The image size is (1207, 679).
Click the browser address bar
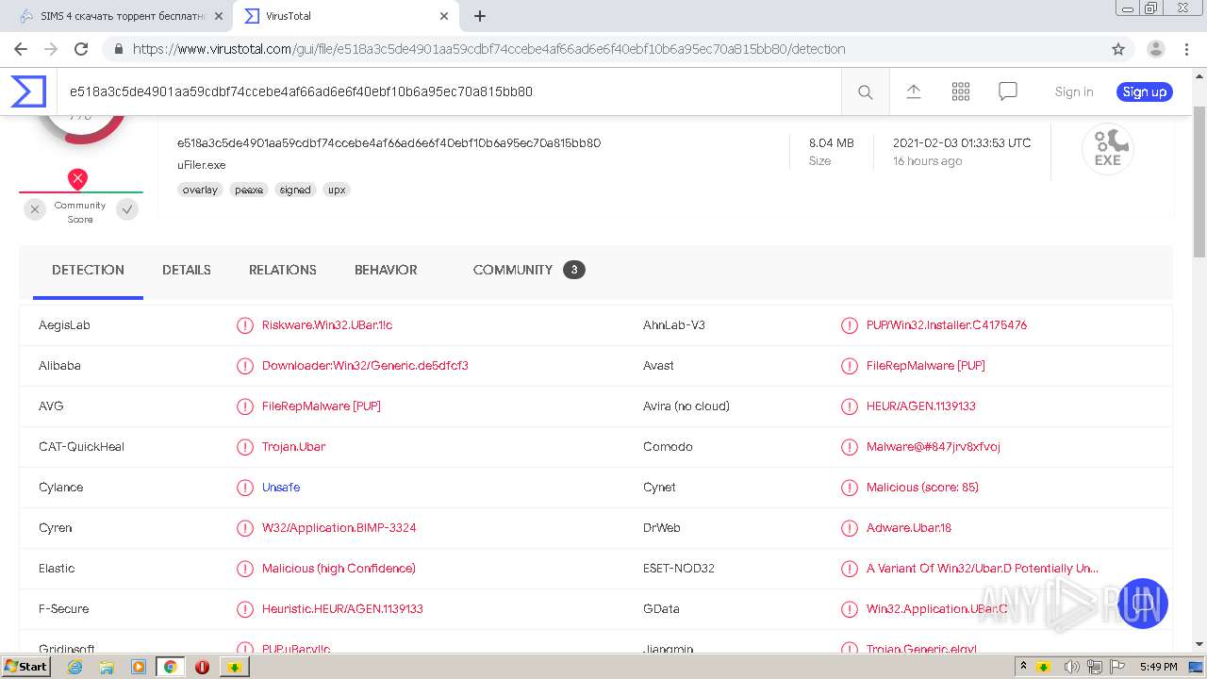[x=603, y=49]
